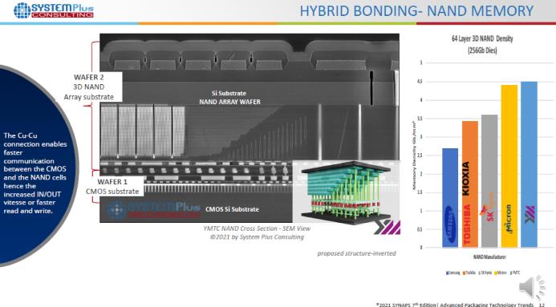
Task: Click the Samsung legend color swatch
Action: point(448,273)
